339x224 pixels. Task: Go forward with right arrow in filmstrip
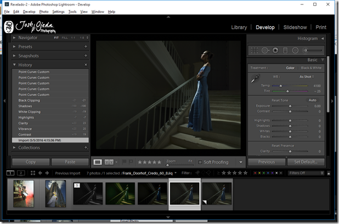click(47, 173)
